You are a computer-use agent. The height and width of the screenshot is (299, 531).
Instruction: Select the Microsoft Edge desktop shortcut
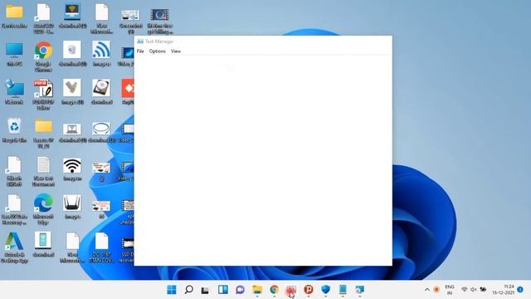[x=43, y=209]
